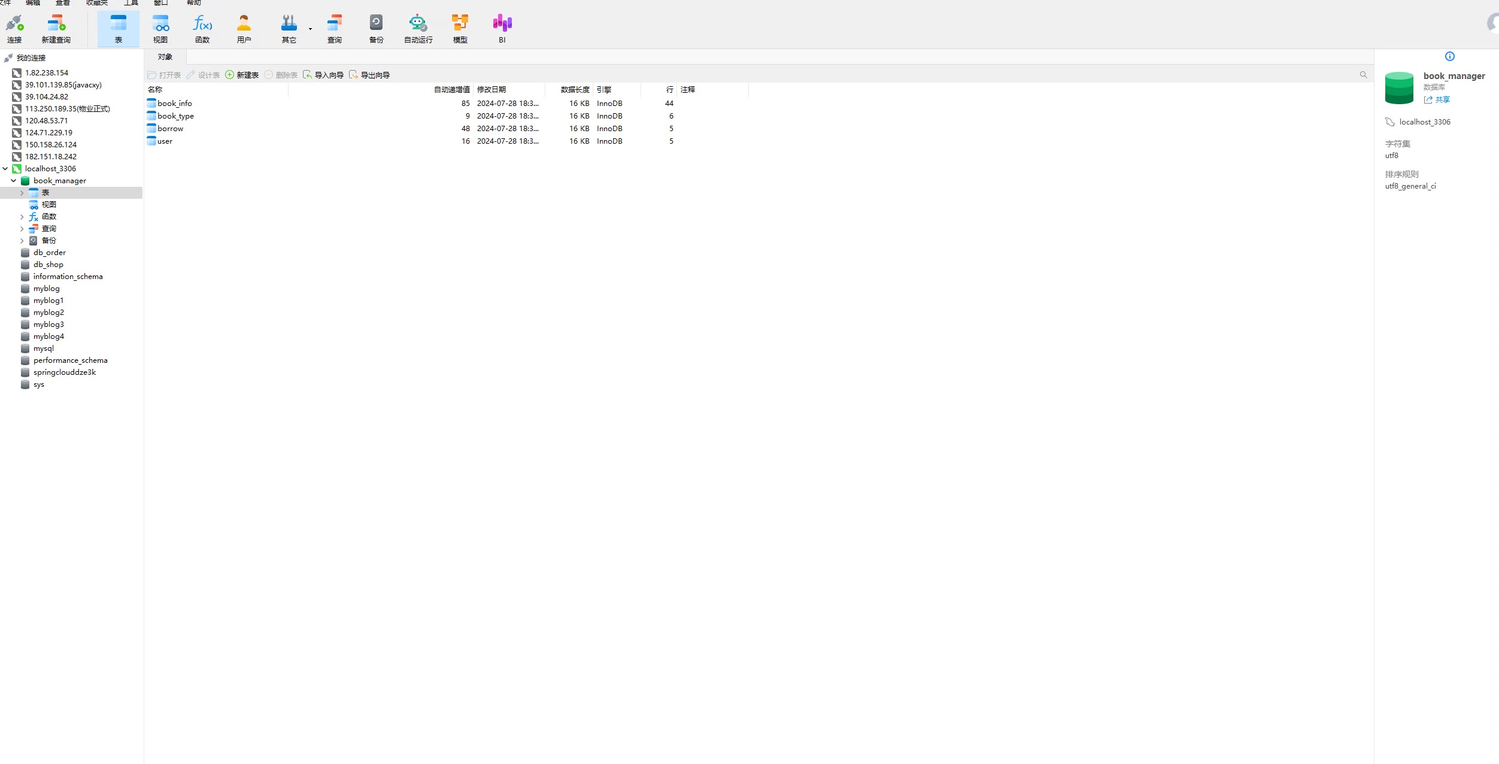Open the 备份 backup toolbar icon
The height and width of the screenshot is (764, 1499).
point(376,29)
